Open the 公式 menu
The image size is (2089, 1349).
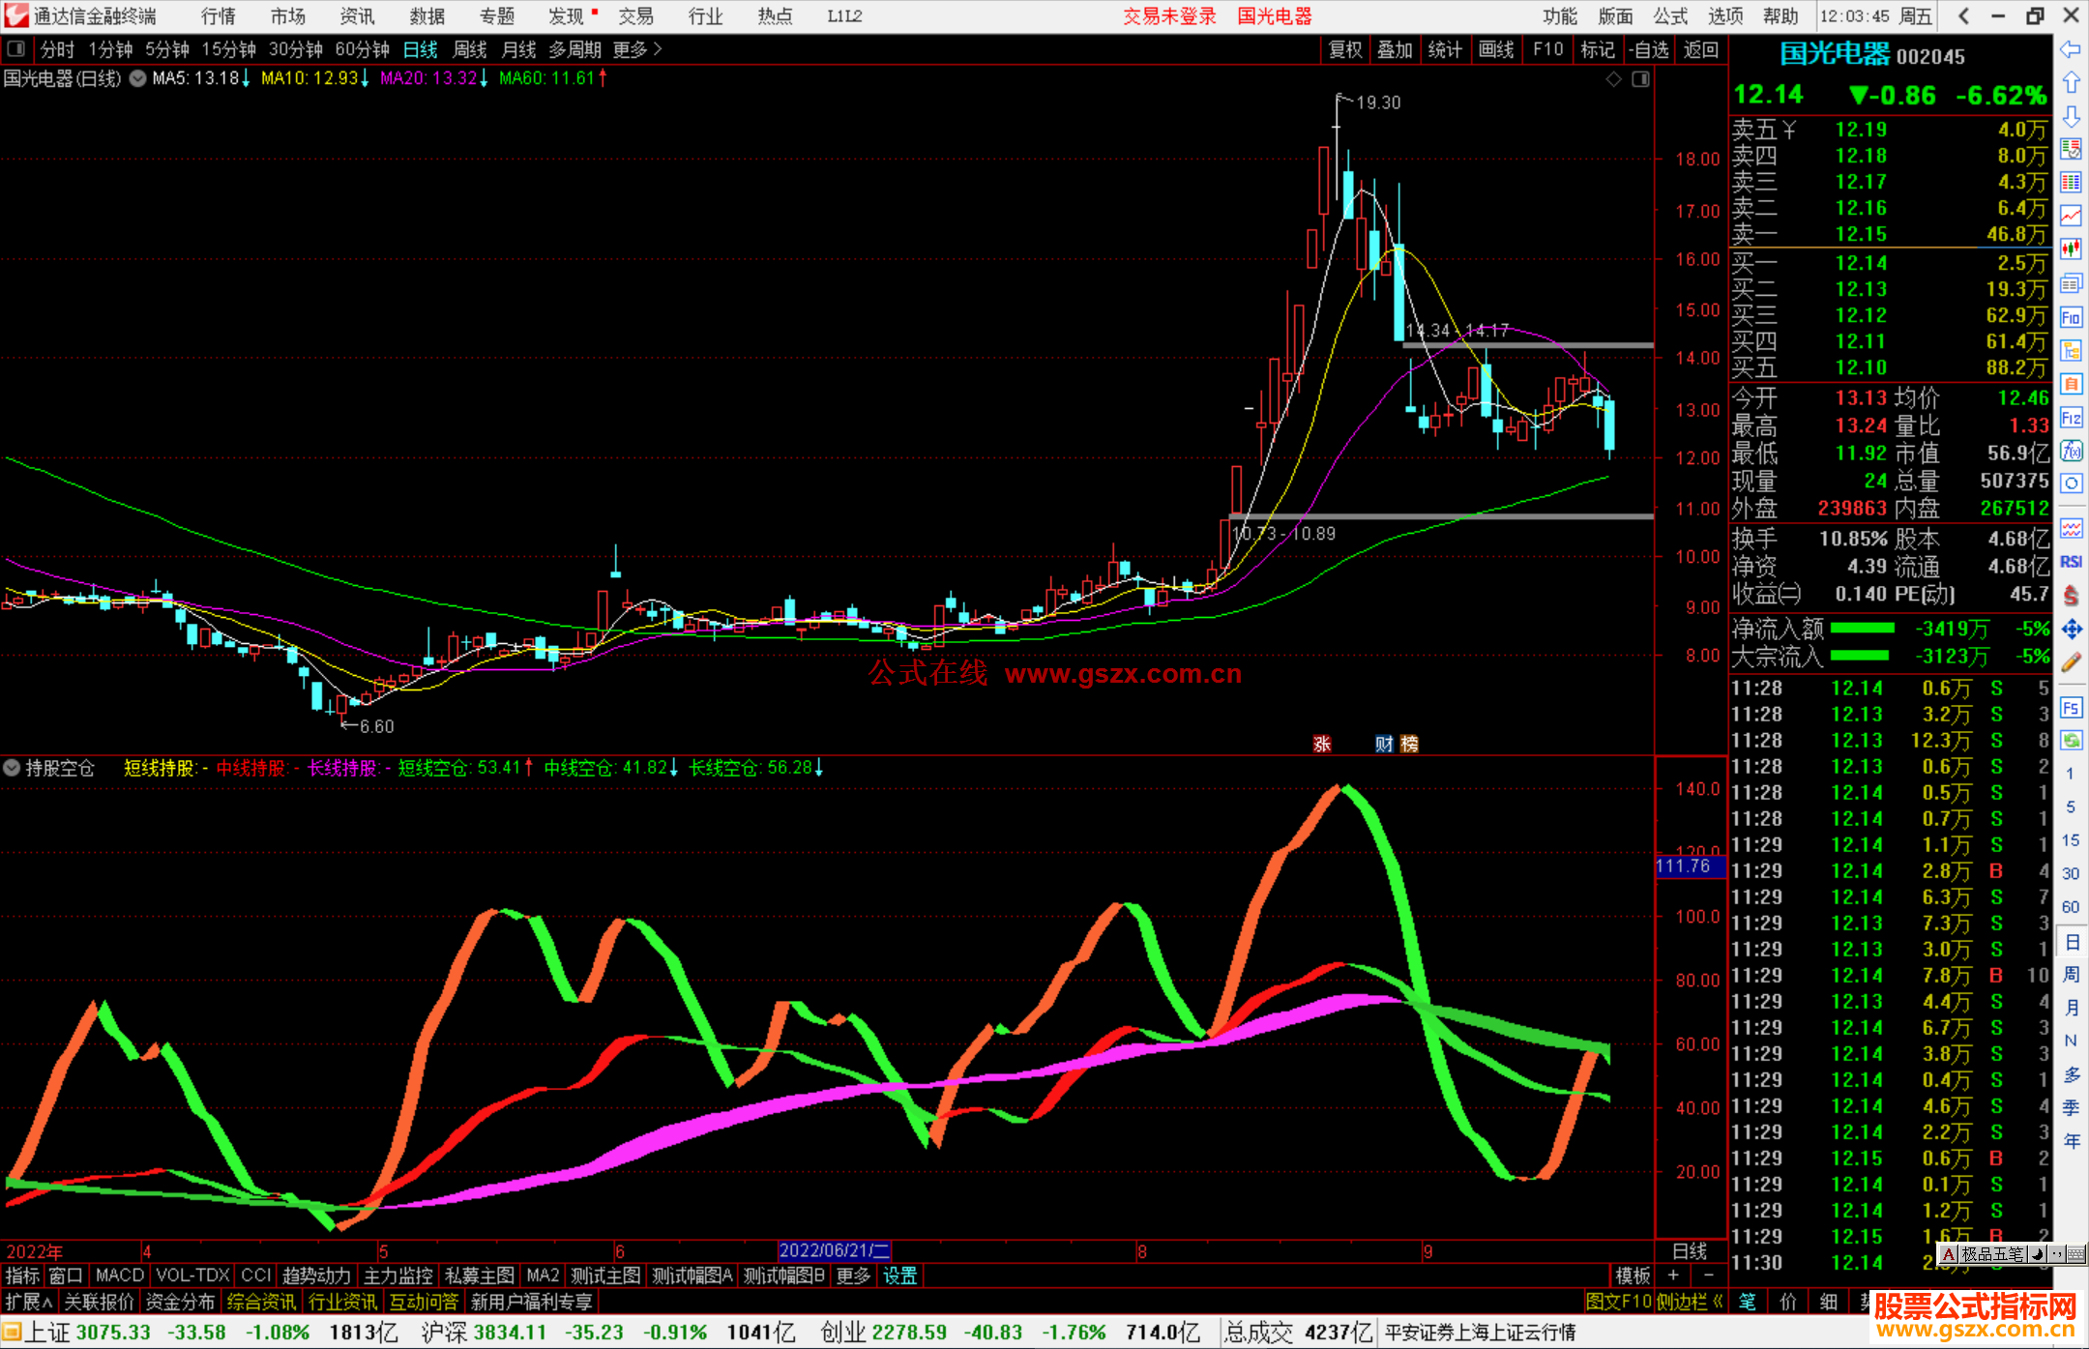point(1670,16)
